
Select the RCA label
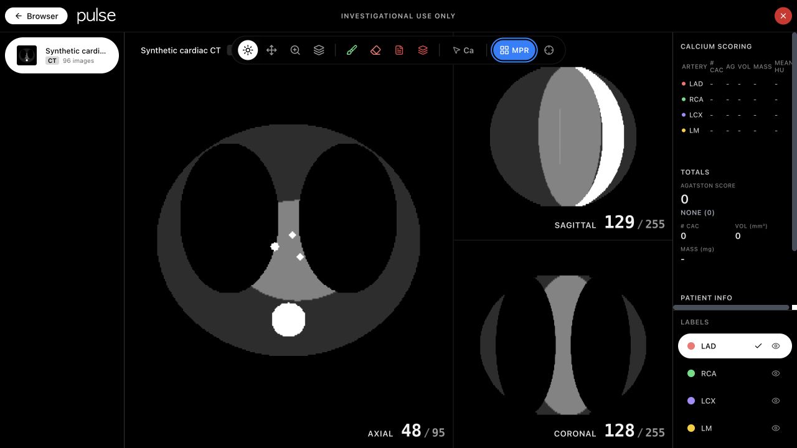tap(735, 373)
